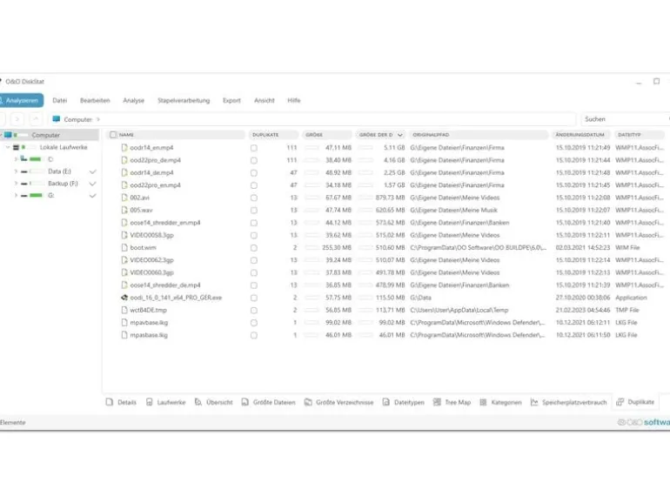
Task: Click the G: drive icon
Action: coord(24,195)
